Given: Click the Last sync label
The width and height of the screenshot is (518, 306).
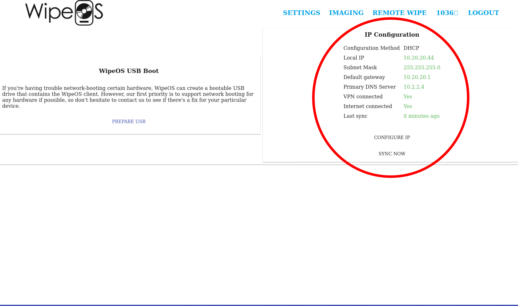Looking at the screenshot, I should click(355, 116).
